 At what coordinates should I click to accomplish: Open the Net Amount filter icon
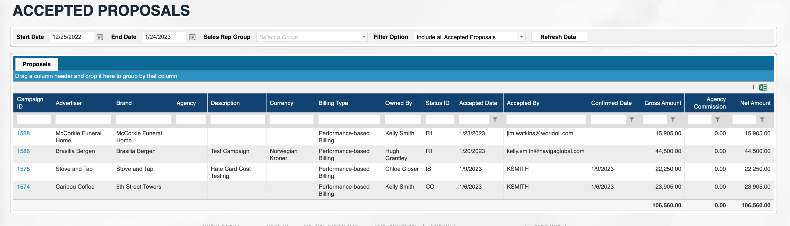[x=762, y=120]
